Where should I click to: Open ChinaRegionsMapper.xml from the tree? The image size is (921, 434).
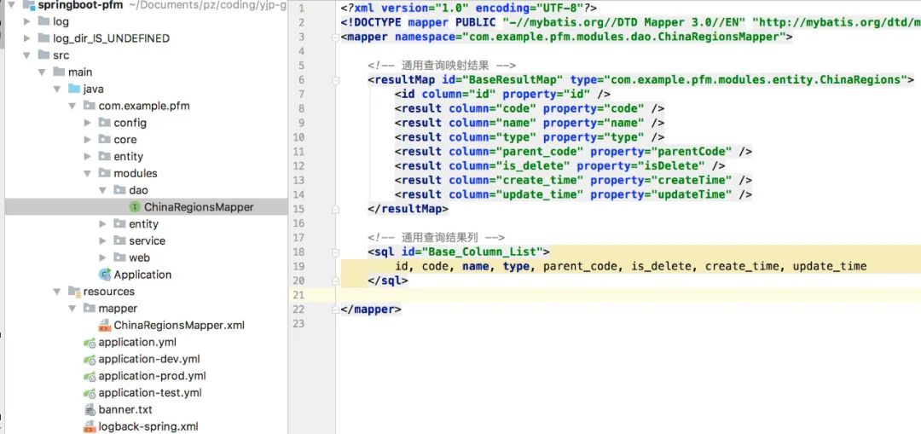click(179, 325)
